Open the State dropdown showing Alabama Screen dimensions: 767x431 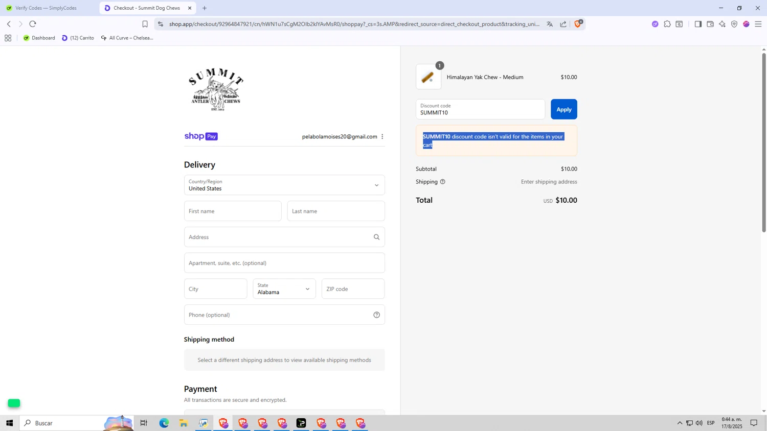coord(284,289)
